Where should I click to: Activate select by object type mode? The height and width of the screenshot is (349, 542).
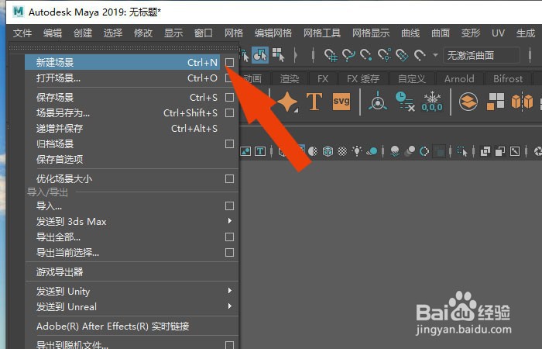tap(260, 55)
